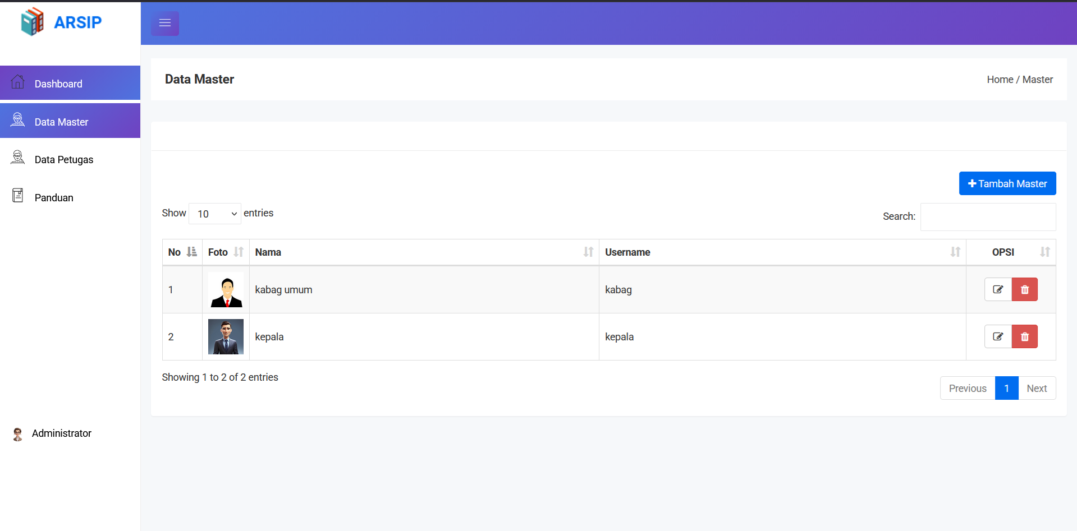Edit the kabag umum row
1077x531 pixels.
click(x=998, y=289)
